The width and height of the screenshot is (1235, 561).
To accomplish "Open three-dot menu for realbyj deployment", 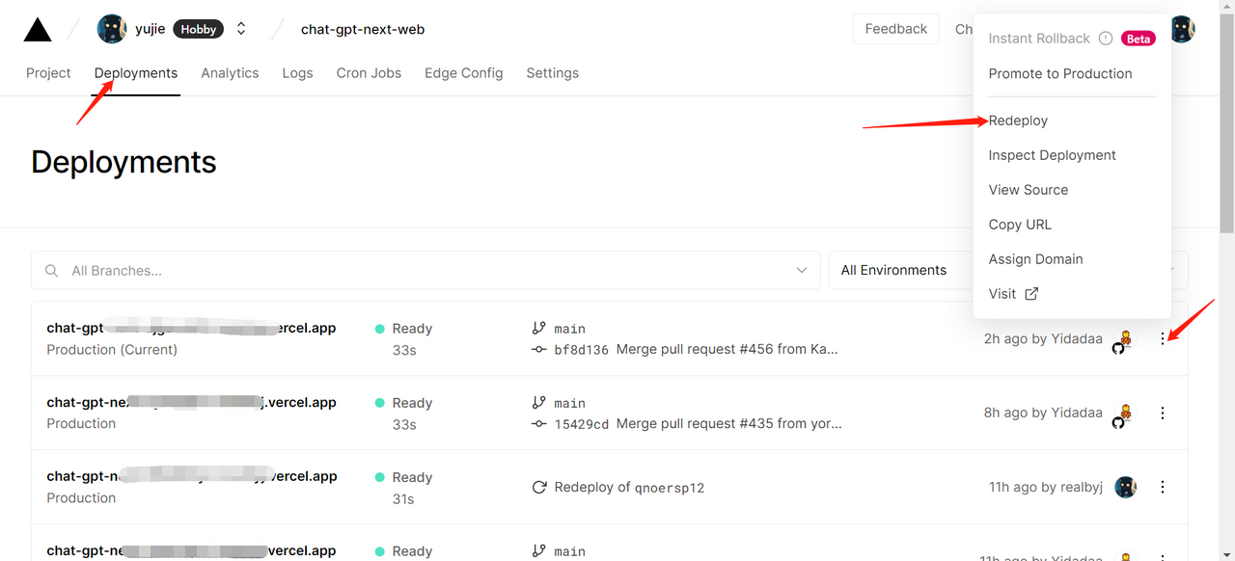I will (1163, 487).
